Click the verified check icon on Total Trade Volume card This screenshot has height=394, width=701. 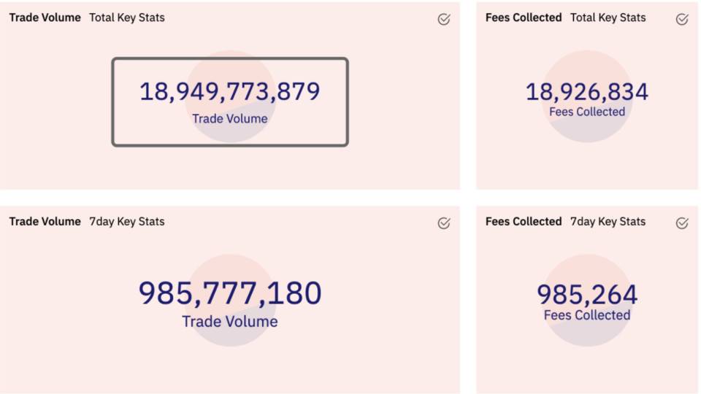[444, 19]
